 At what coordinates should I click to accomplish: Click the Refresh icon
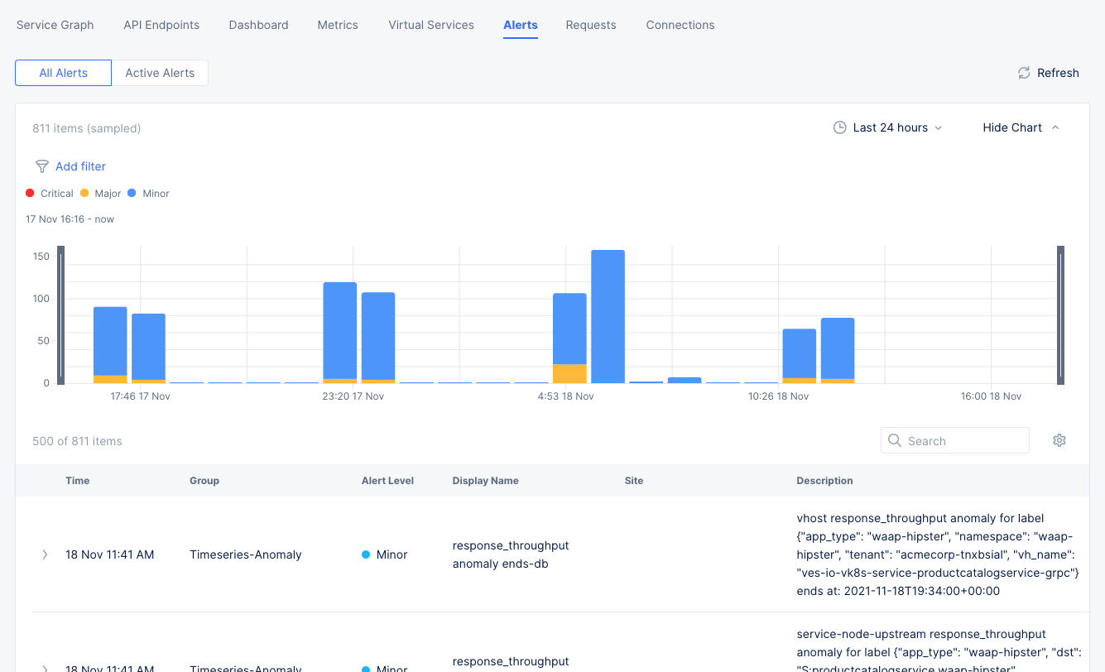1023,73
